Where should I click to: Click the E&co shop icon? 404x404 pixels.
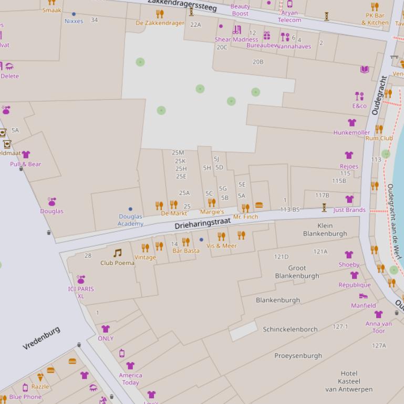coord(359,97)
